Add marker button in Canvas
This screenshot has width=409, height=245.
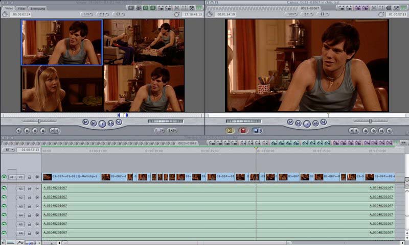click(366, 131)
